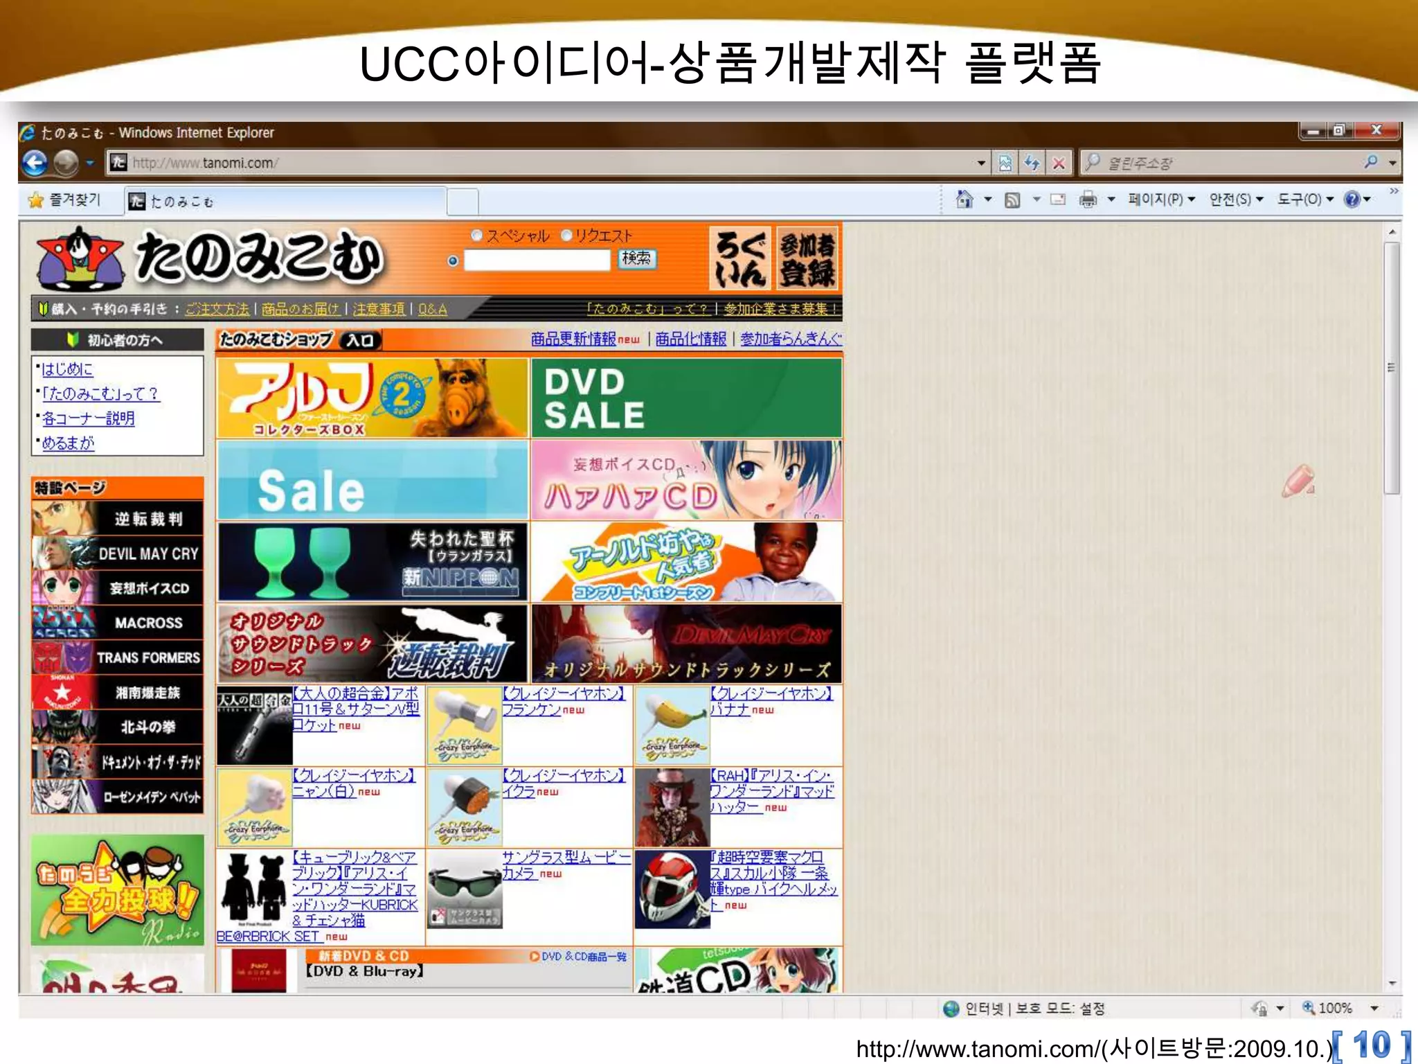Open Favorites star button 즐겨찾기
Viewport: 1418px width, 1064px height.
[x=64, y=200]
